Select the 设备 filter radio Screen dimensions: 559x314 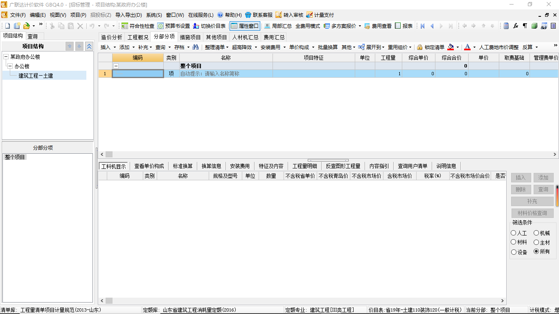[513, 252]
